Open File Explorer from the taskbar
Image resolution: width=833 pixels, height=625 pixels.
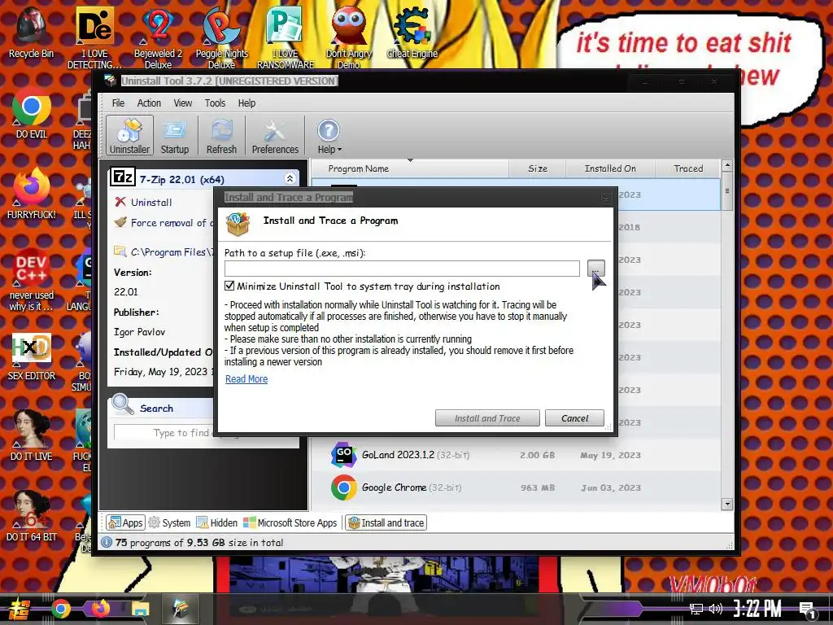[x=141, y=609]
